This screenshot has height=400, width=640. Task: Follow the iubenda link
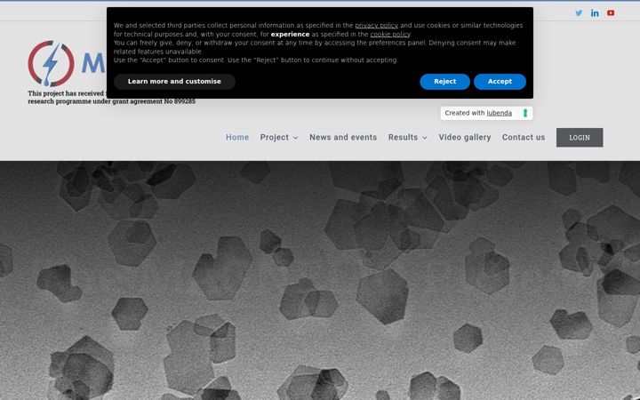[499, 113]
